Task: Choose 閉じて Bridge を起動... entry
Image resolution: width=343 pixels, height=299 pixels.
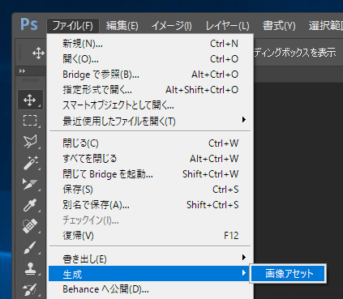Action: (150, 174)
